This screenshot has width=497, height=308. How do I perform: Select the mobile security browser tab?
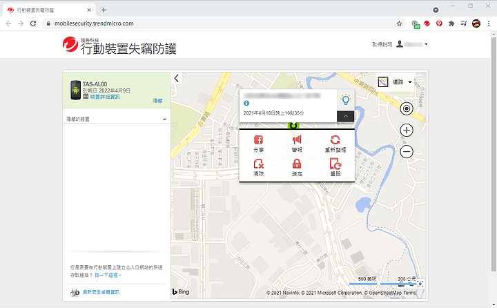pyautogui.click(x=49, y=10)
